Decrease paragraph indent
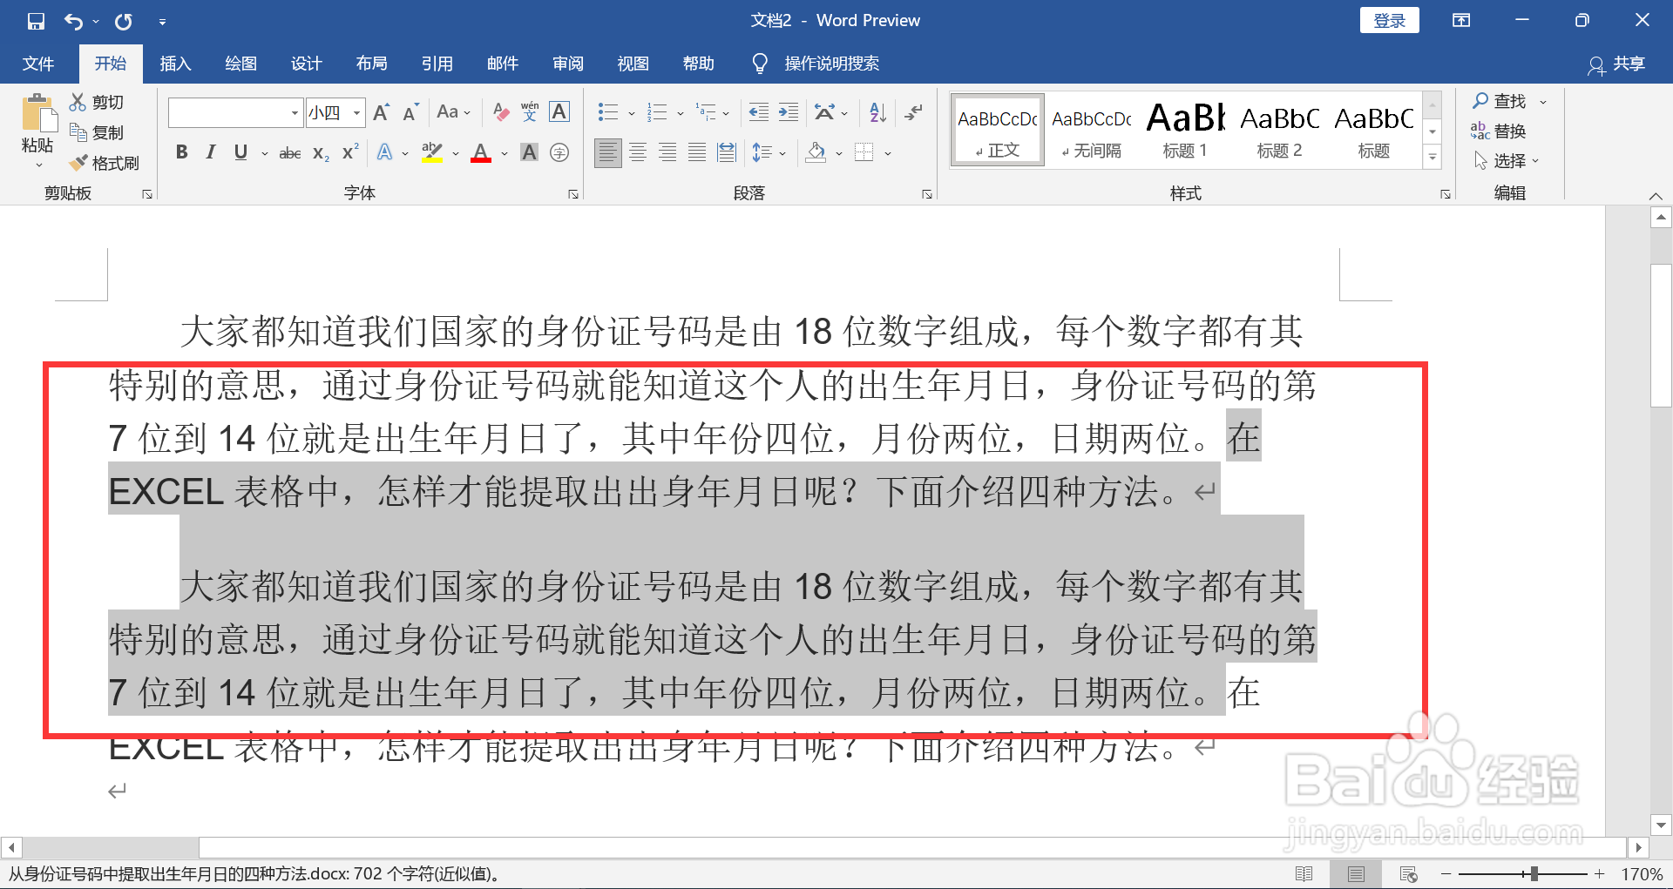The height and width of the screenshot is (889, 1673). coord(759,112)
